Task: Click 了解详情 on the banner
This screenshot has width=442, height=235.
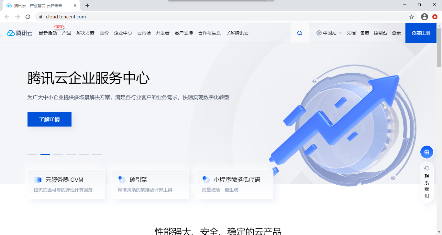Action: click(x=49, y=119)
